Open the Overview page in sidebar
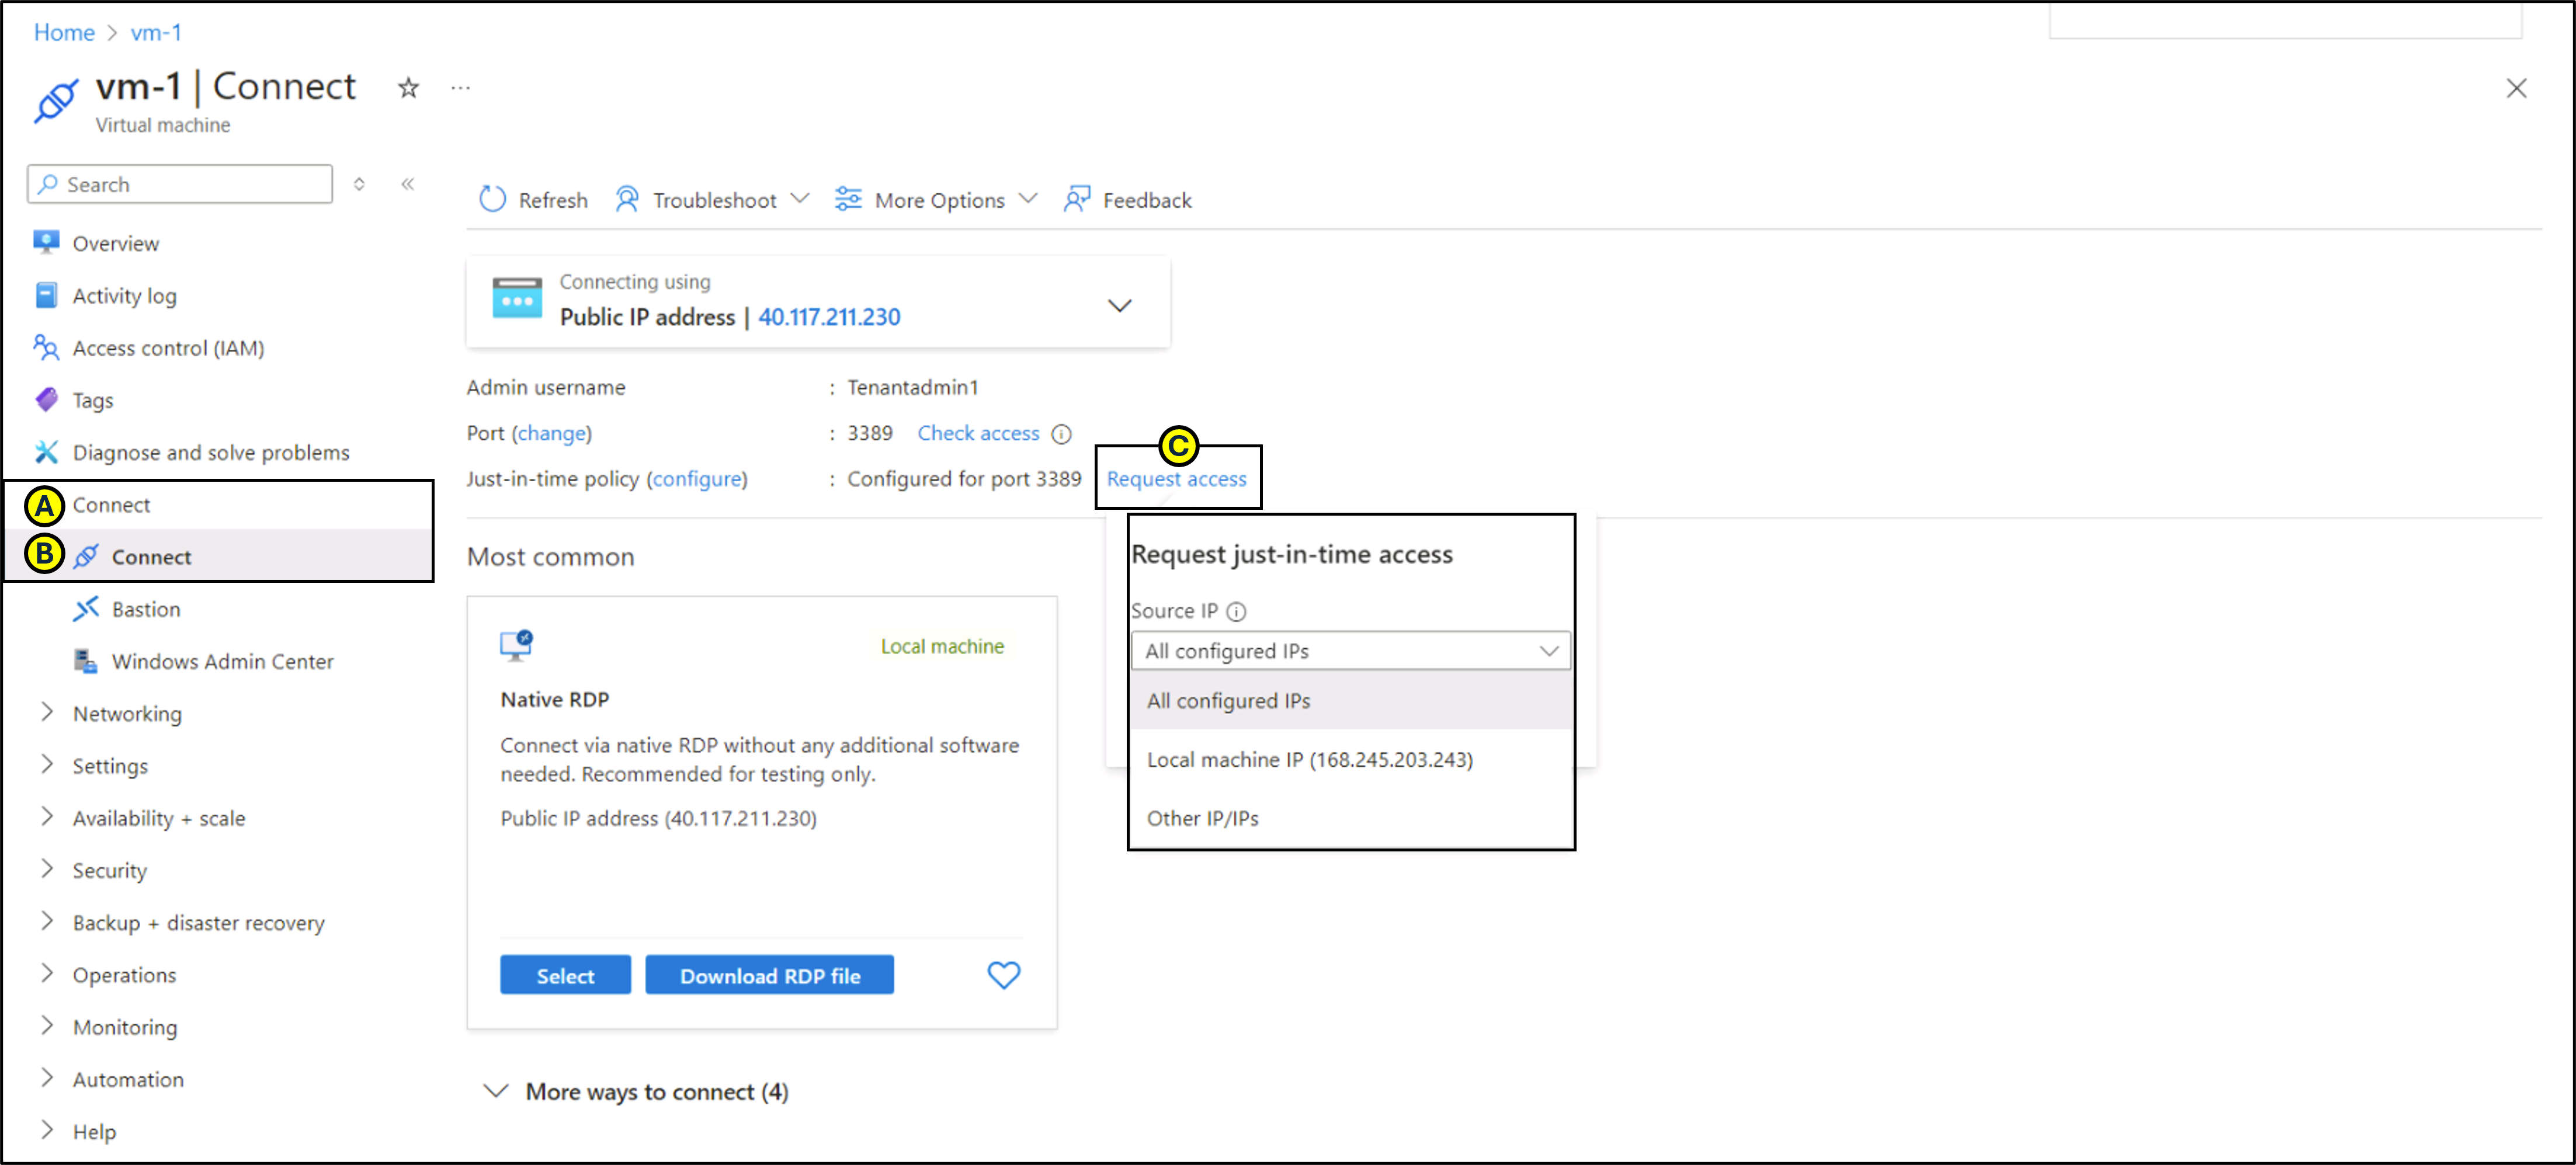The width and height of the screenshot is (2576, 1165). [115, 243]
